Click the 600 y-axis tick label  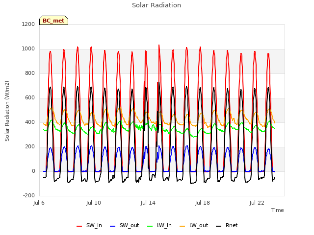click(30, 98)
